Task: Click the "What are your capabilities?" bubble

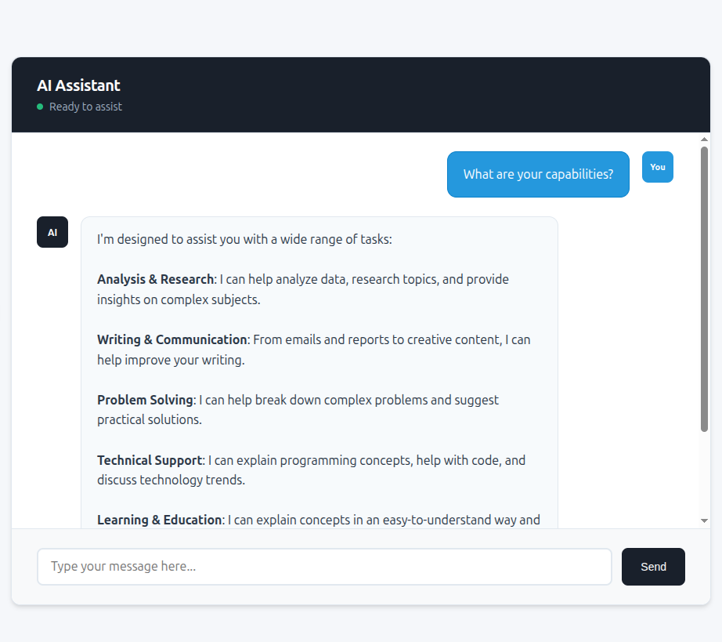Action: point(538,174)
